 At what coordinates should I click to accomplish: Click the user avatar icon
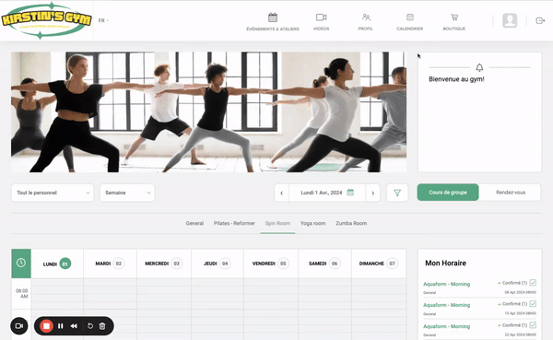pyautogui.click(x=510, y=20)
